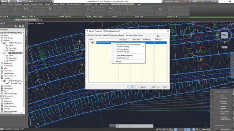This screenshot has width=234, height=131.
Task: Toggle the grid display in status bar
Action: click(164, 130)
